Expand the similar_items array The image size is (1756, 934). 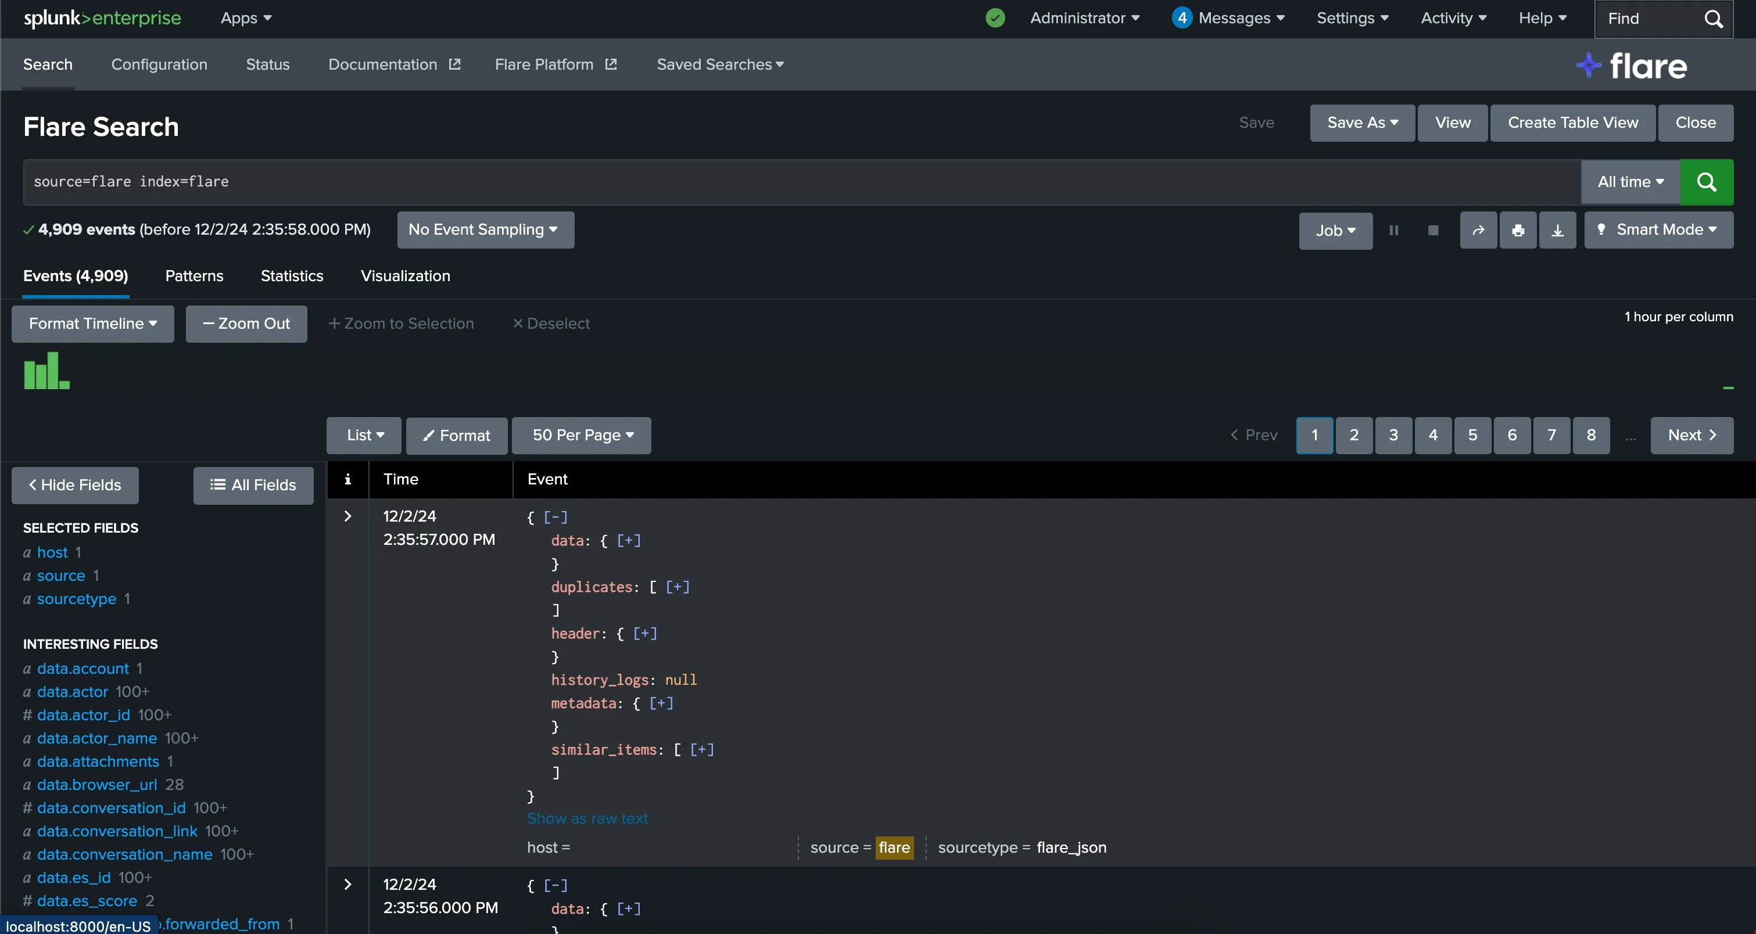pos(701,749)
